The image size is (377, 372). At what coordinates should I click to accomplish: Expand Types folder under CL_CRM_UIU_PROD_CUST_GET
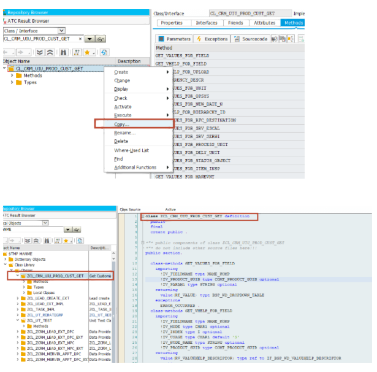pyautogui.click(x=12, y=82)
